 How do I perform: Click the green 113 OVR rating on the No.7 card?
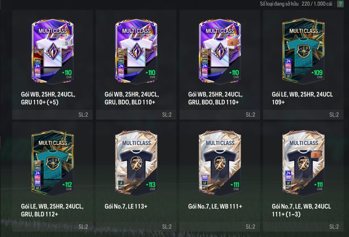[151, 185]
